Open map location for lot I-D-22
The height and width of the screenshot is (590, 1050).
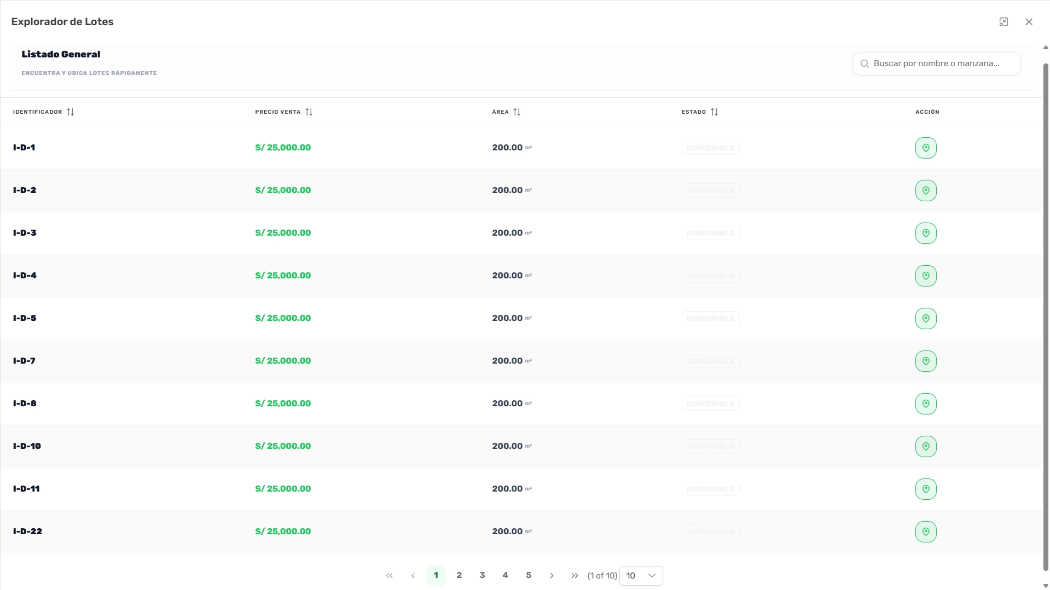[x=925, y=531]
